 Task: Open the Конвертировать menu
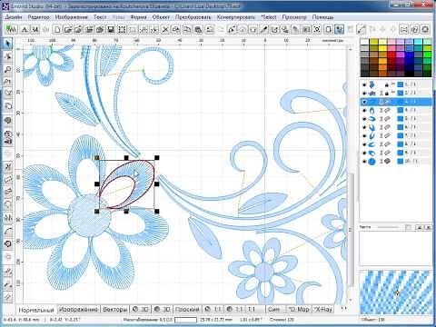(x=236, y=17)
